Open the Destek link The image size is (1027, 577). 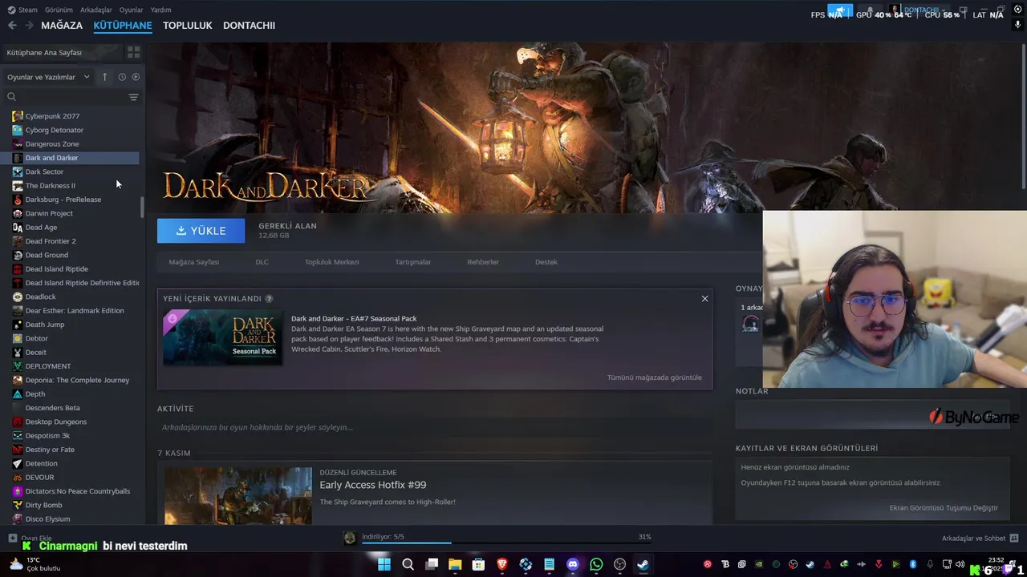point(546,262)
